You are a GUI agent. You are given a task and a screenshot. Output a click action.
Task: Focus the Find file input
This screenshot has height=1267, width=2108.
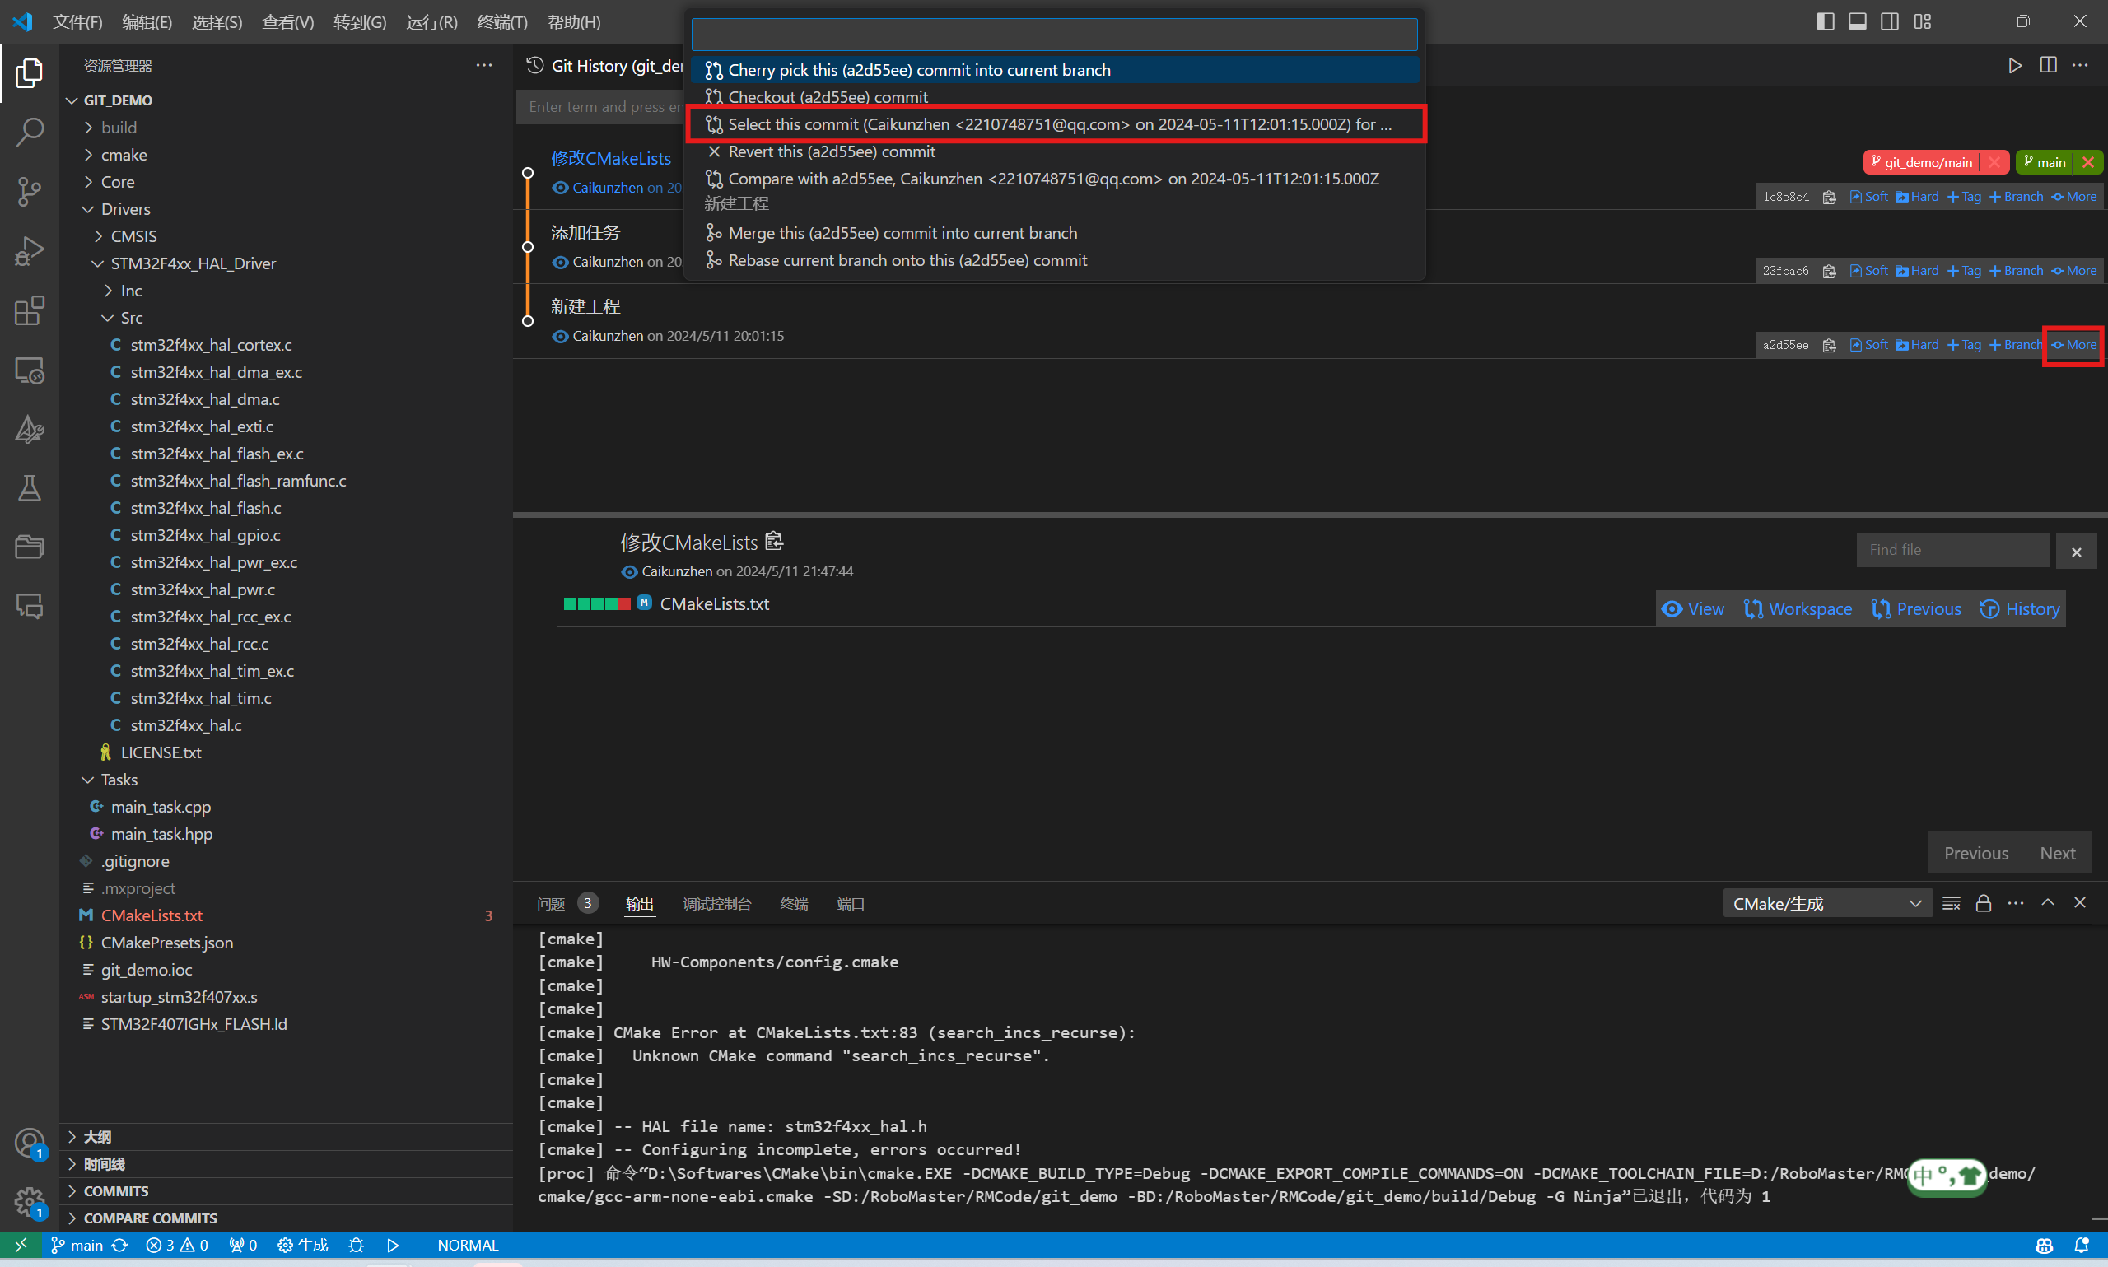pyautogui.click(x=1952, y=550)
